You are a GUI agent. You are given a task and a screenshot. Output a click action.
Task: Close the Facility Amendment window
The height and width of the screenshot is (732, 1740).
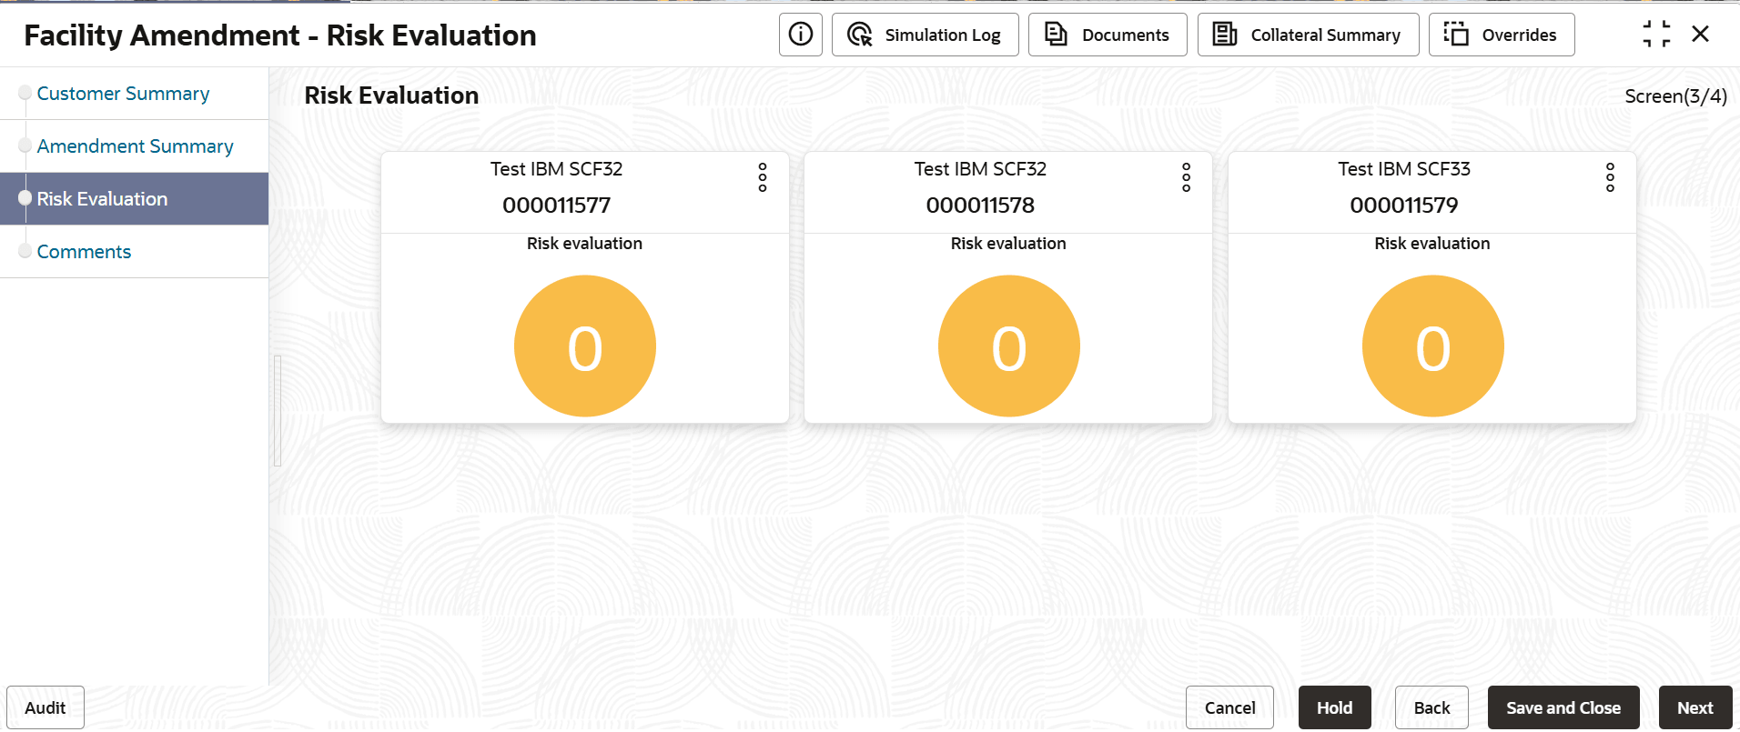click(x=1700, y=35)
